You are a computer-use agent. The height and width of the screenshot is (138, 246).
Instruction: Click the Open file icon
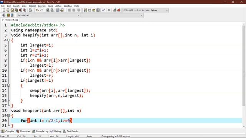point(8,10)
